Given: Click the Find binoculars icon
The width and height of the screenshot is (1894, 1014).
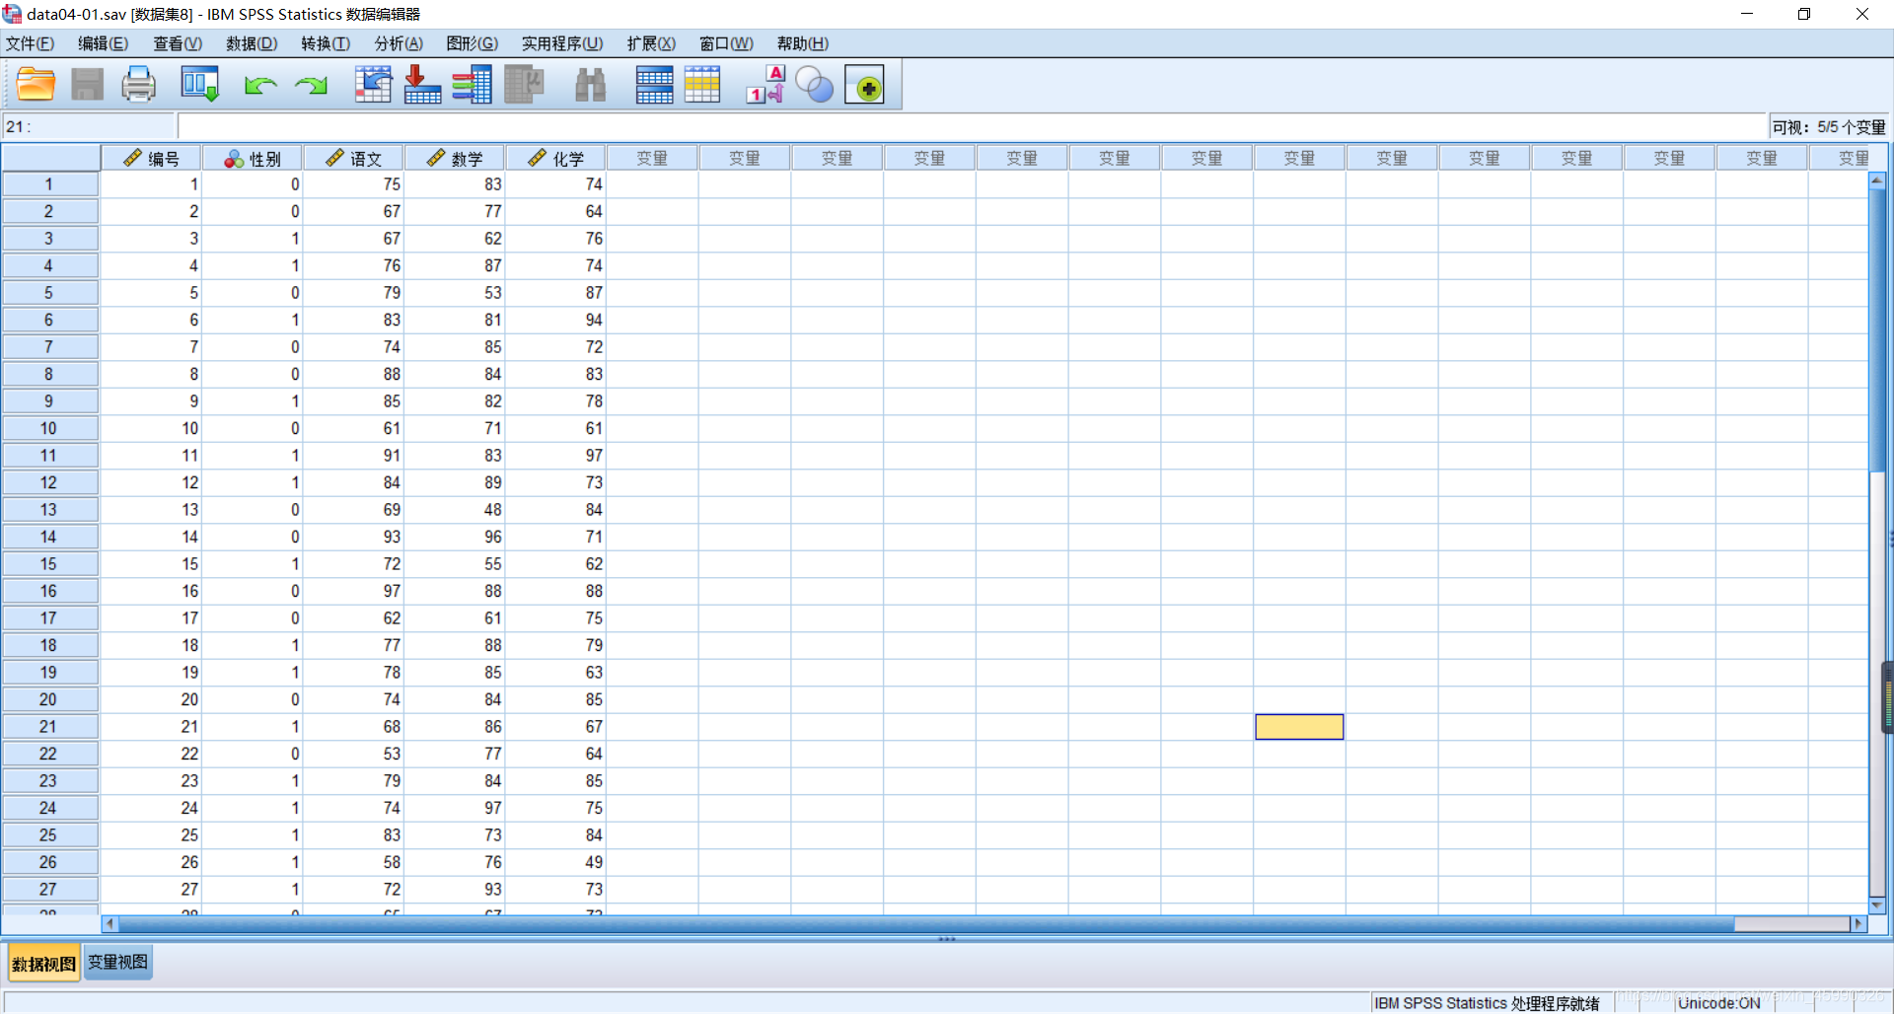Looking at the screenshot, I should (590, 85).
